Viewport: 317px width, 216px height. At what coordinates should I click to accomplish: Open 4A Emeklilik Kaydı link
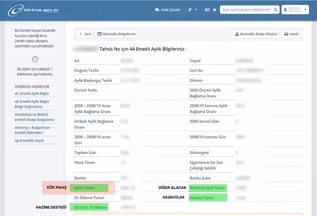(x=29, y=140)
